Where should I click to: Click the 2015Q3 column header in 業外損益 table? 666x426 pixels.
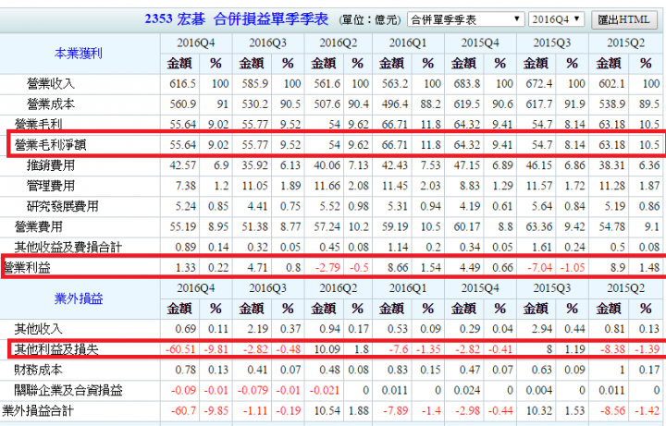[x=552, y=288]
